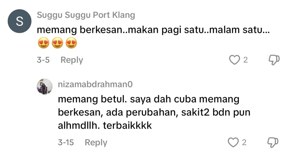Click the 3-5 date stamp
Image resolution: width=290 pixels, height=153 pixels.
[43, 60]
